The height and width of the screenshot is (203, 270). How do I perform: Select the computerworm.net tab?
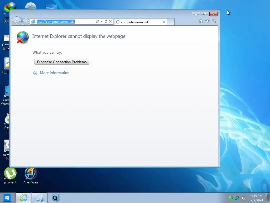(140, 22)
